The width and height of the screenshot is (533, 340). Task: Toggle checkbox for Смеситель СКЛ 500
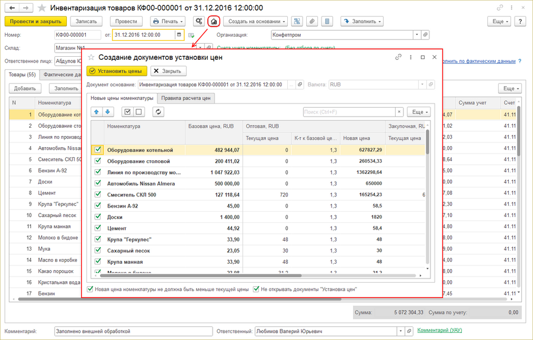pyautogui.click(x=98, y=195)
